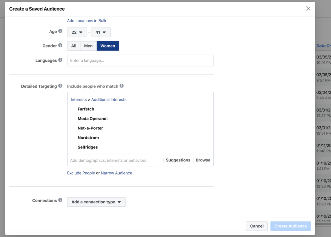Screen dimensions: 331x237
Task: Open the Suggestions tab in detailed targeting
Action: coord(178,160)
